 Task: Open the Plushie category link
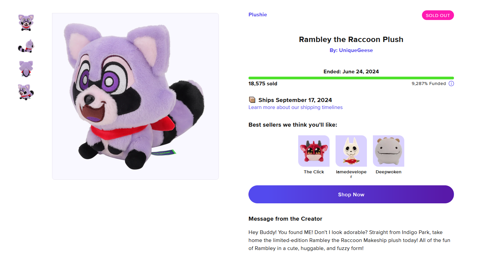coord(258,15)
